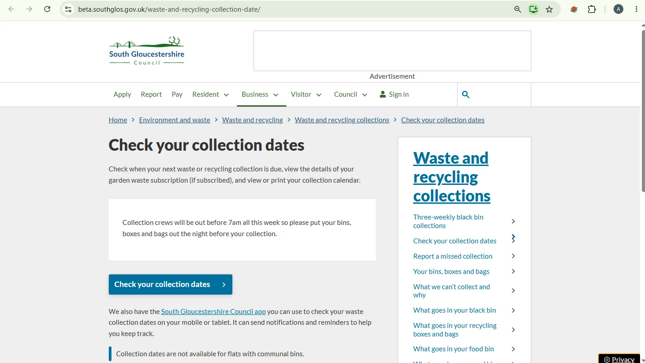645x363 pixels.
Task: Go to Waste and recycling collections breadcrumb
Action: [342, 120]
